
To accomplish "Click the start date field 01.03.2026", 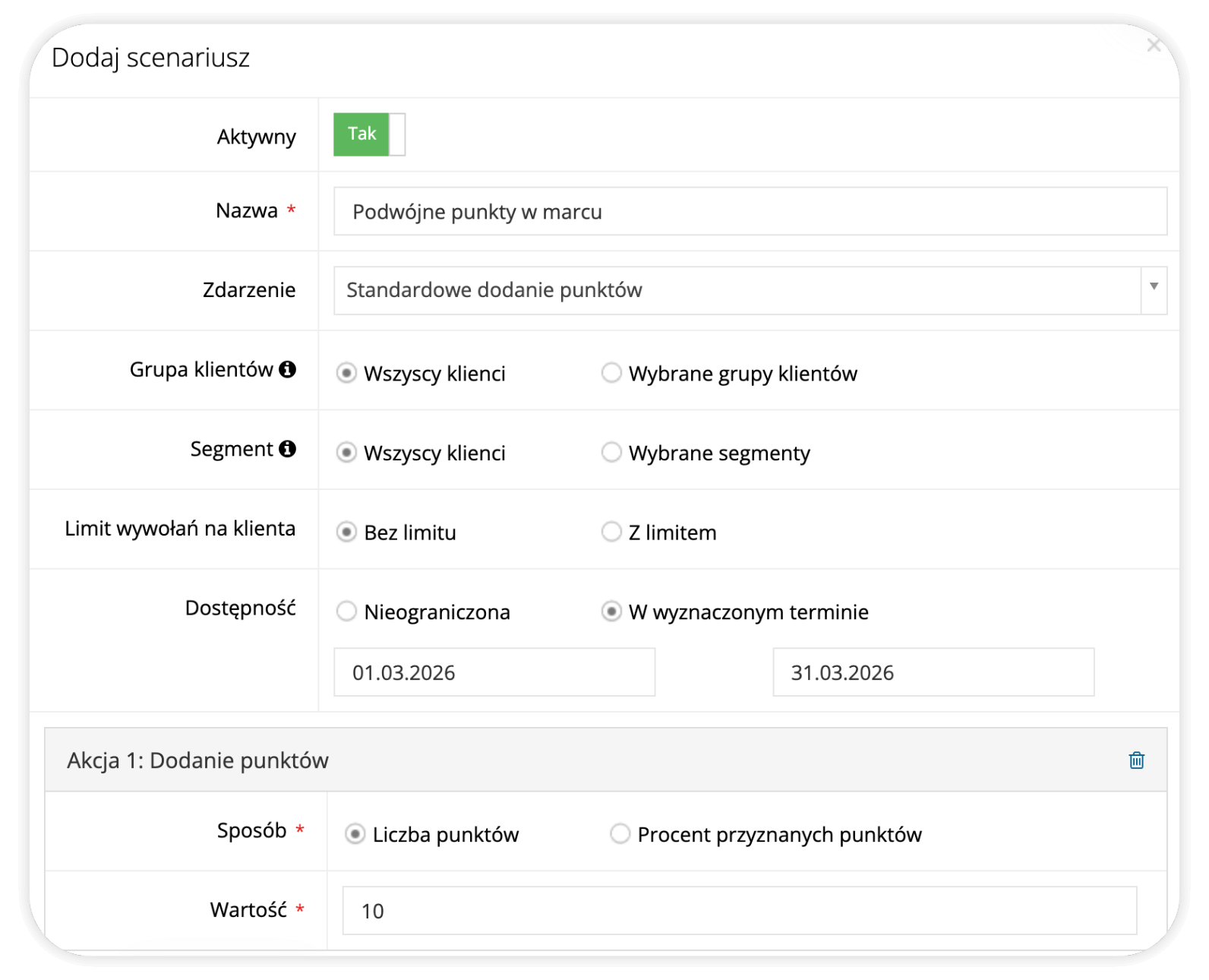I will tap(494, 672).
